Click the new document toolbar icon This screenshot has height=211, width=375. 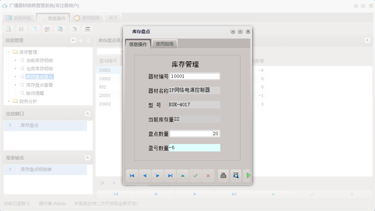click(x=34, y=29)
